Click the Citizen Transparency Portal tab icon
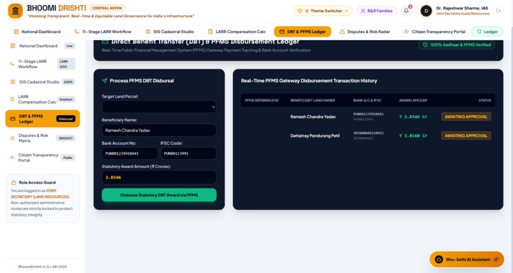The width and height of the screenshot is (513, 273). click(x=406, y=32)
